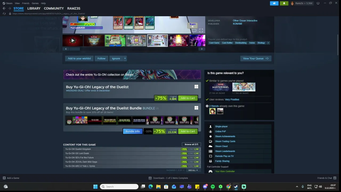341x192 pixels.
Task: Open first friend avatar who owns game
Action: (212, 111)
